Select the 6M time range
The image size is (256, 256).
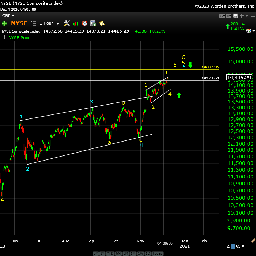pos(118,253)
